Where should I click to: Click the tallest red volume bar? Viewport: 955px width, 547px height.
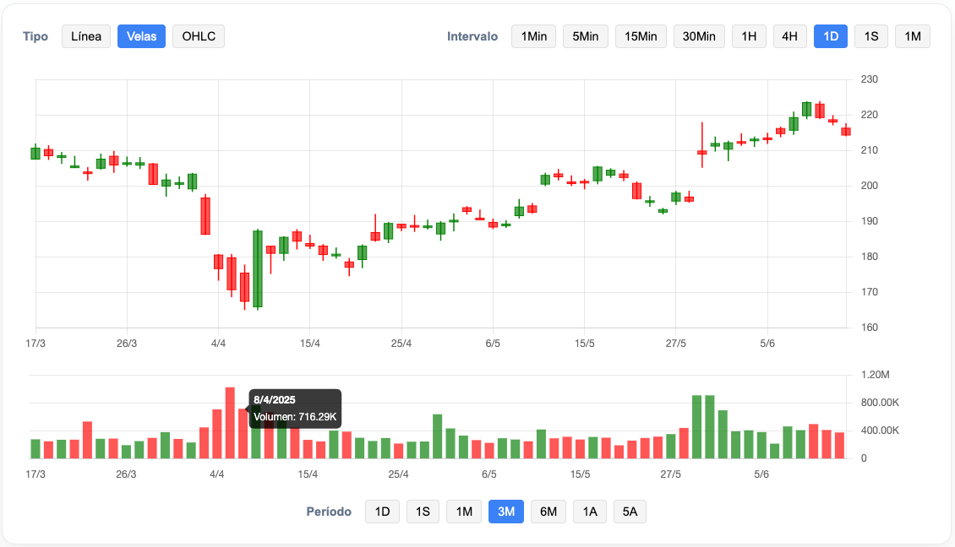[230, 423]
